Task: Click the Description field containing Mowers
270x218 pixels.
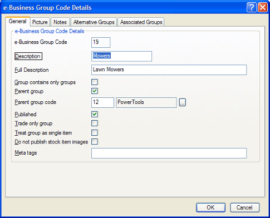Action: [121, 56]
